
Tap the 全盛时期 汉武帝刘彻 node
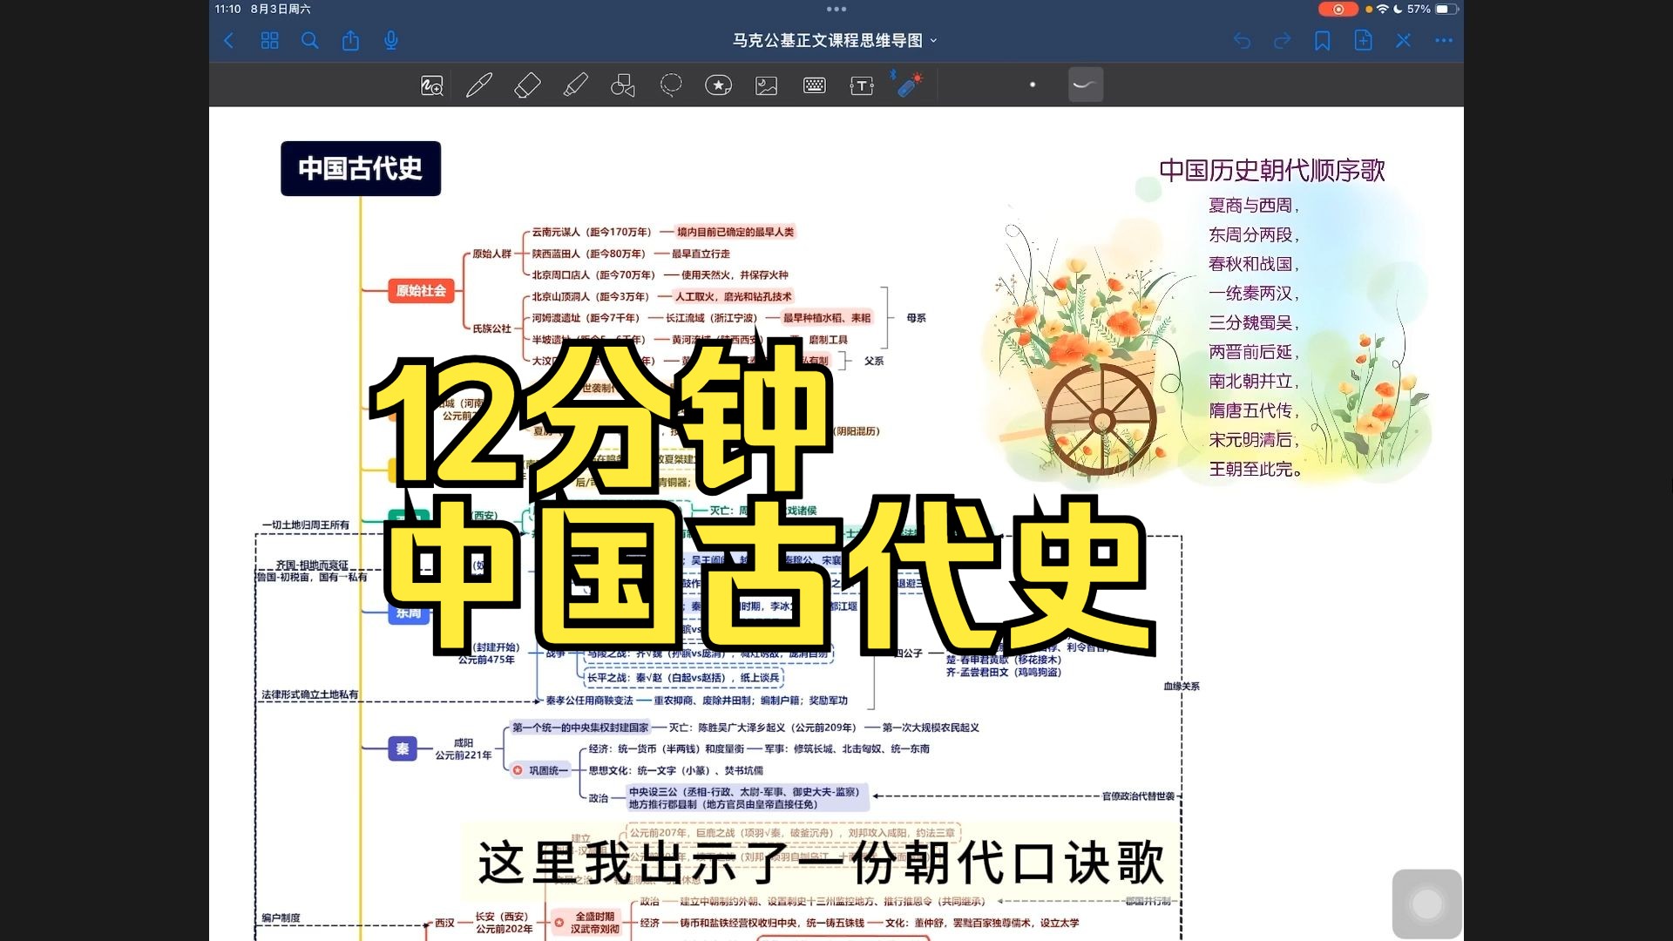586,923
